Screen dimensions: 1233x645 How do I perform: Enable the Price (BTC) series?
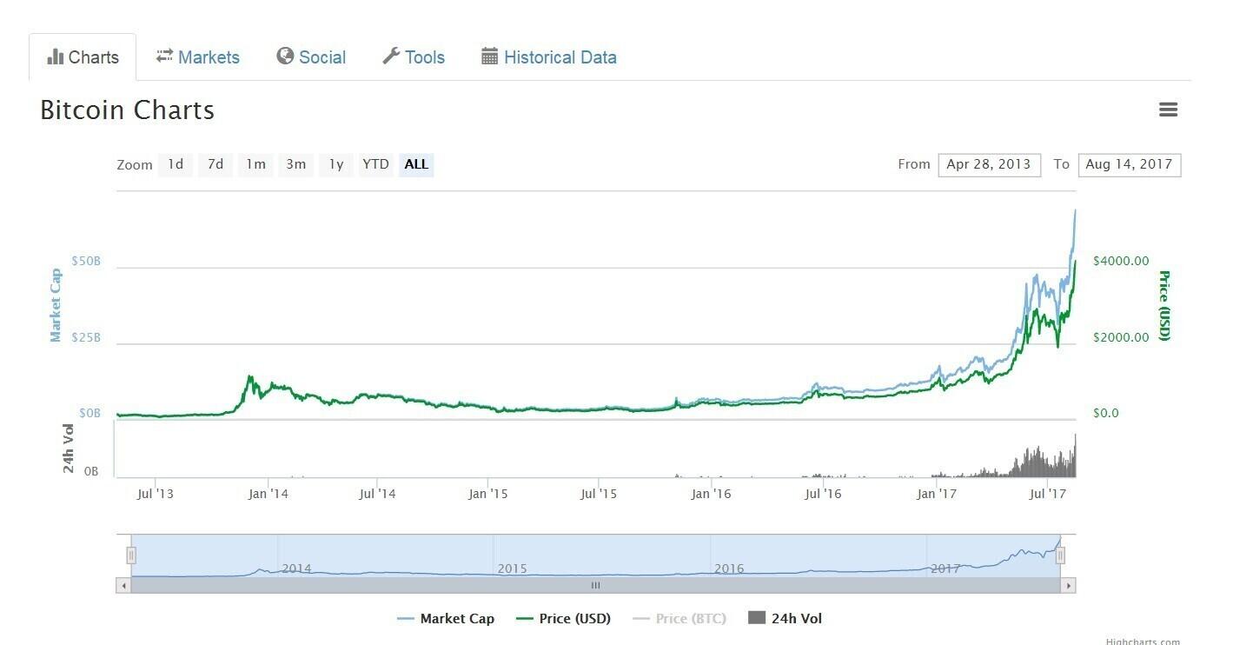tap(679, 618)
